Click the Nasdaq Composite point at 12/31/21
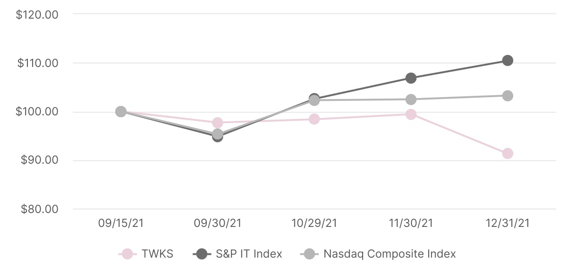Image resolution: width=570 pixels, height=279 pixels. click(x=508, y=96)
